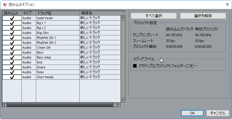Screen dimensions: 232x119
Task: Click the キャンセル button
Action: [x=218, y=113]
